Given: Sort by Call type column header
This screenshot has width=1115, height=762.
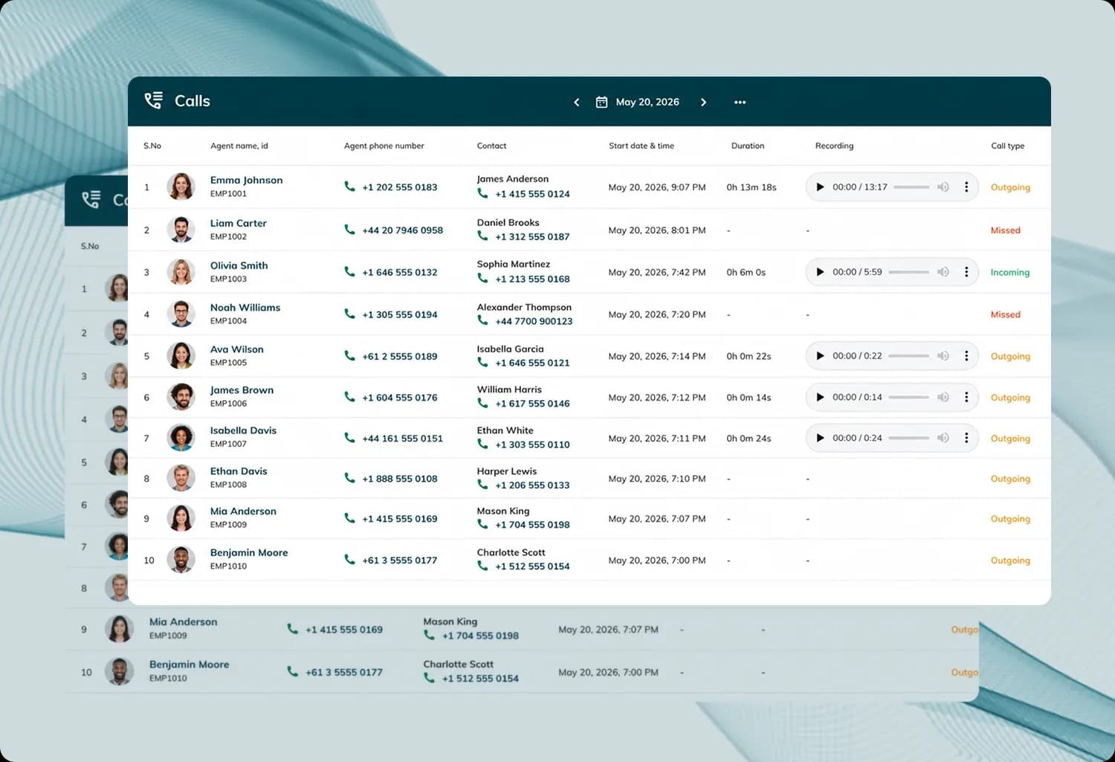Looking at the screenshot, I should pyautogui.click(x=1008, y=146).
